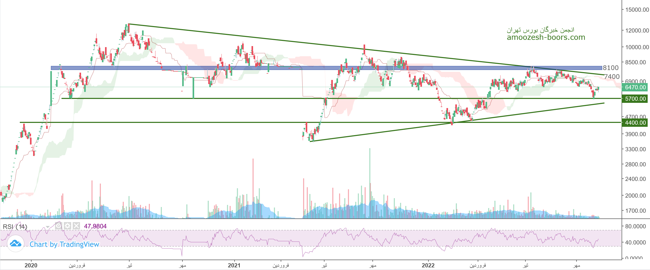Image resolution: width=650 pixels, height=270 pixels.
Task: Click the 8100 resistance zone label
Action: point(611,68)
